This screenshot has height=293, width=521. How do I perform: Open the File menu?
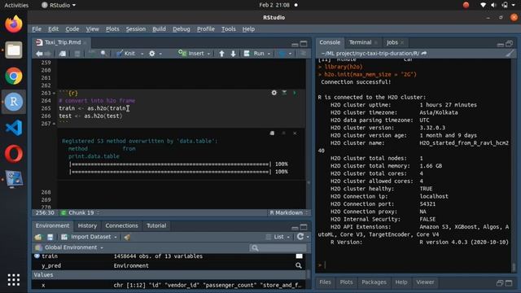37,29
